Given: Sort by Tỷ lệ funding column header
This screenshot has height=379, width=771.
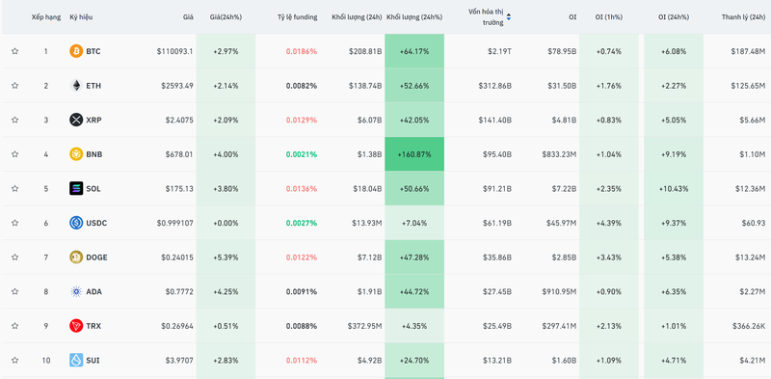Looking at the screenshot, I should (x=297, y=17).
